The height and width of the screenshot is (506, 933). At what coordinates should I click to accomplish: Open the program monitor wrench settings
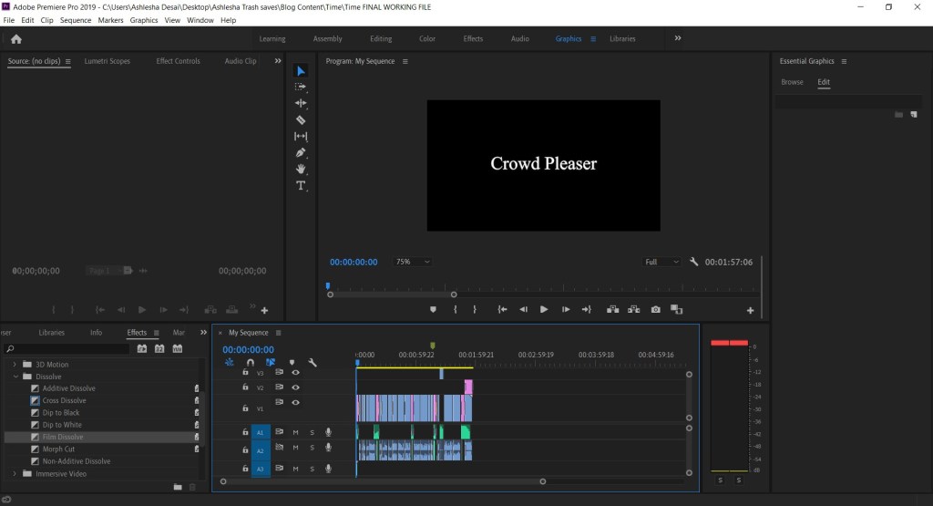pyautogui.click(x=694, y=262)
